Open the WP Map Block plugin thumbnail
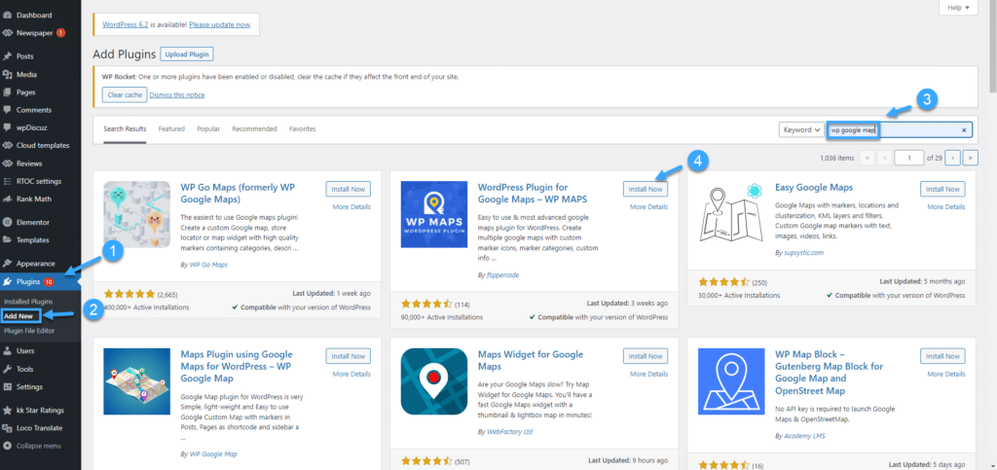 click(731, 381)
